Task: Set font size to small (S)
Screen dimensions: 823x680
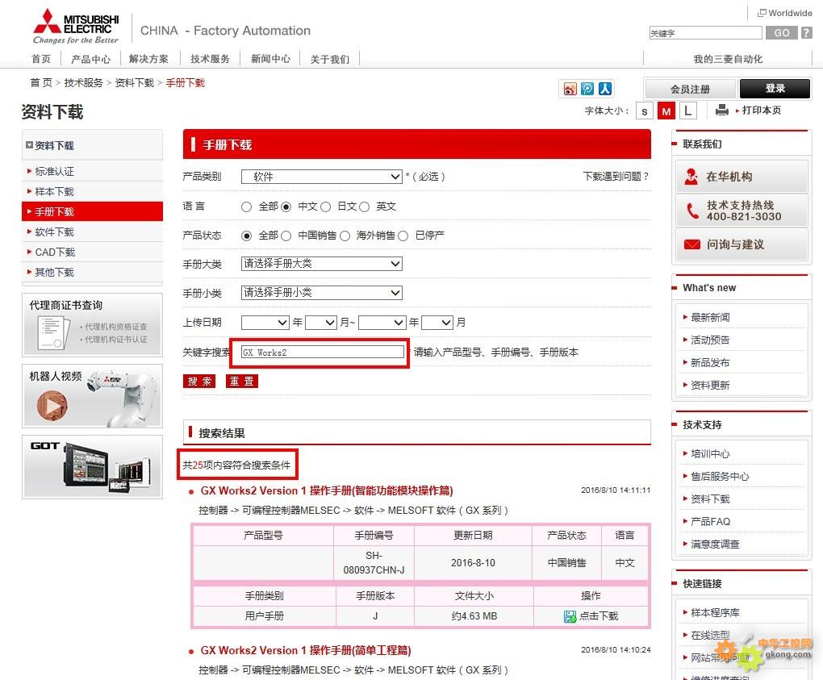Action: point(645,111)
